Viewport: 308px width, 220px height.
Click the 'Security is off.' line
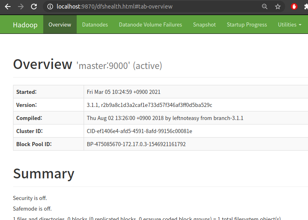pyautogui.click(x=30, y=198)
